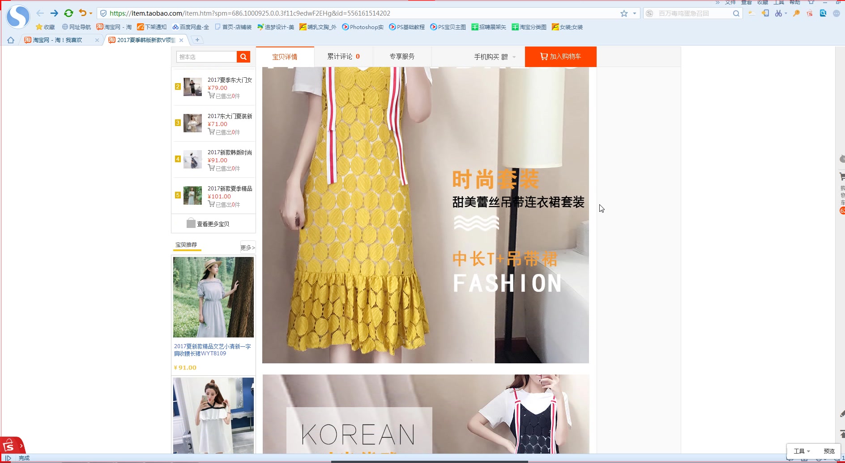Close the 淘宝网 - 淘！我喜欢 tab

97,40
